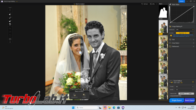Click the curved undo arrow in Edit row
Viewport: 196px width, 110px height.
click(x=191, y=39)
